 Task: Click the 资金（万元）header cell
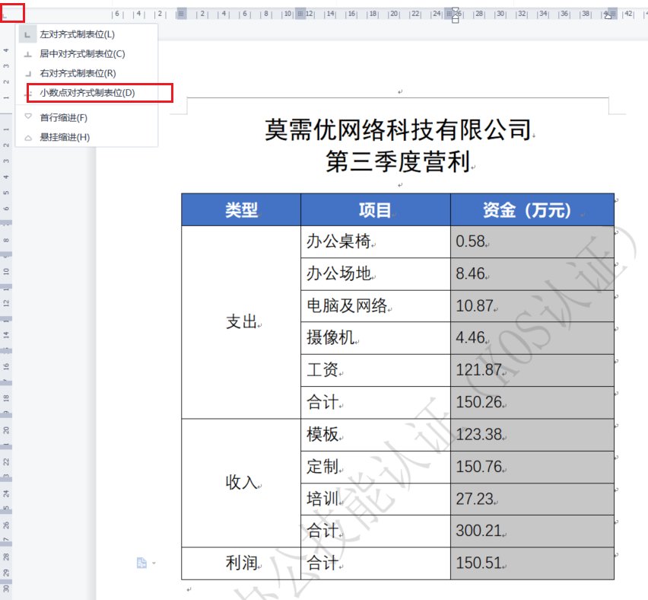coord(532,210)
